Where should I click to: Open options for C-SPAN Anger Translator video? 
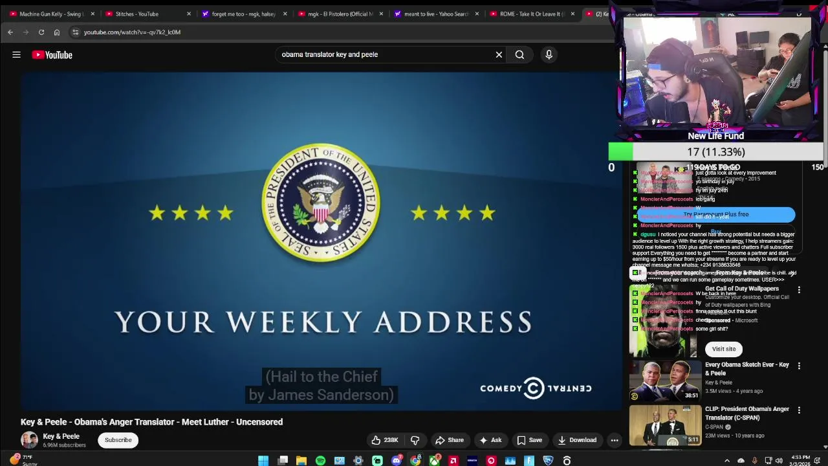(799, 410)
